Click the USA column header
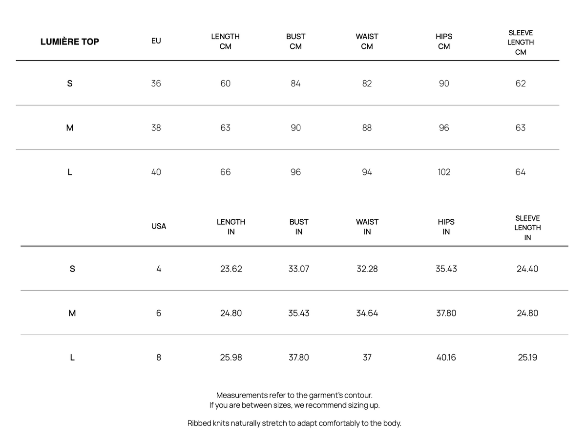Image resolution: width=586 pixels, height=443 pixels. tap(159, 226)
